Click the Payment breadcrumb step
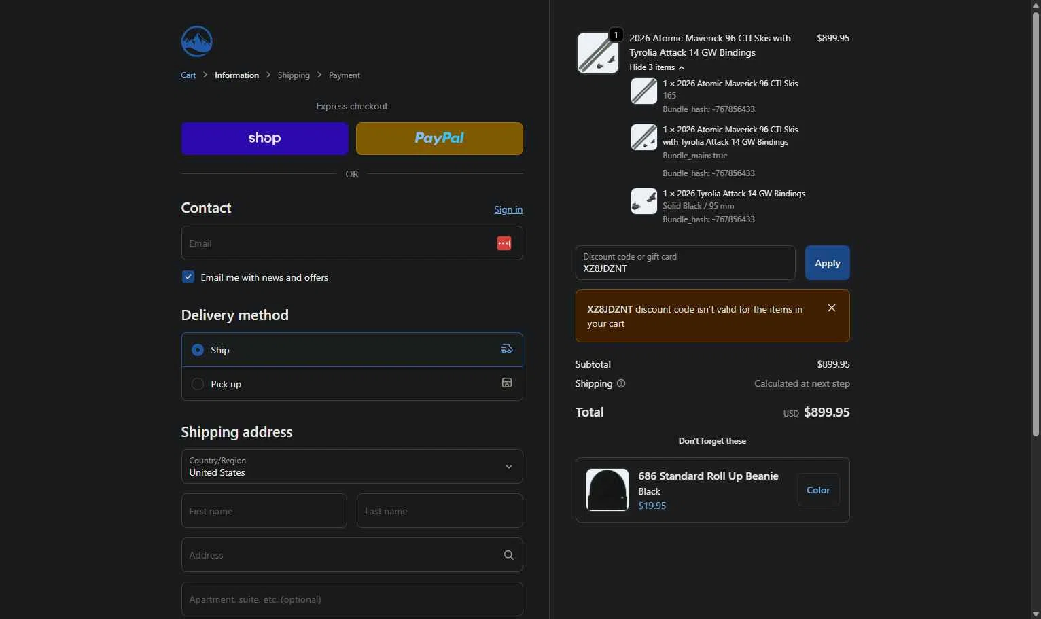The image size is (1041, 619). 345,75
